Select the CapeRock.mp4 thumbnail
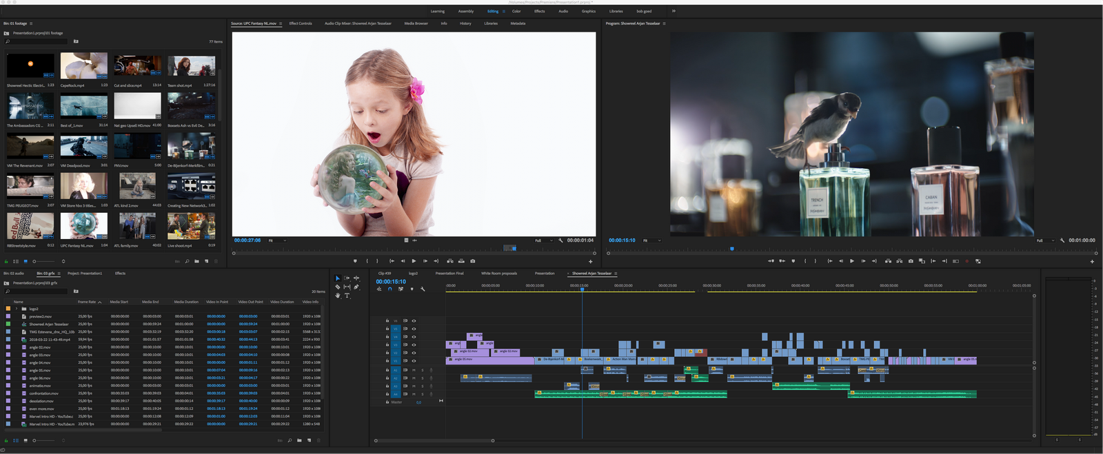This screenshot has width=1103, height=454. 83,66
